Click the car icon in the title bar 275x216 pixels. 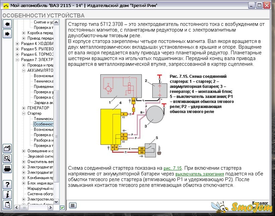click(x=6, y=6)
